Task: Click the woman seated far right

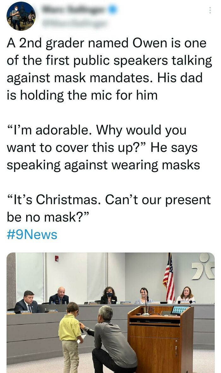Action: [186, 295]
